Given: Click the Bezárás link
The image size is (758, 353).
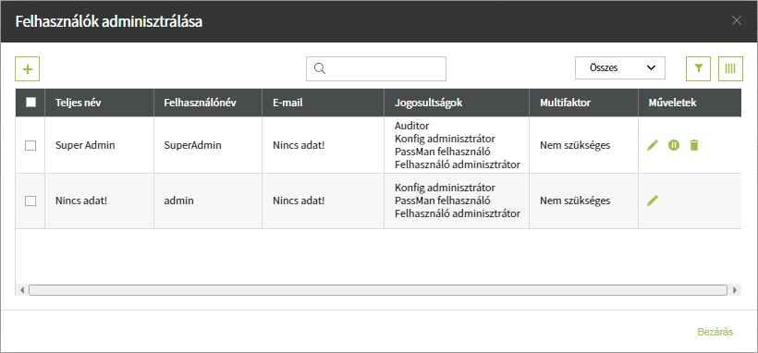Looking at the screenshot, I should click(715, 332).
